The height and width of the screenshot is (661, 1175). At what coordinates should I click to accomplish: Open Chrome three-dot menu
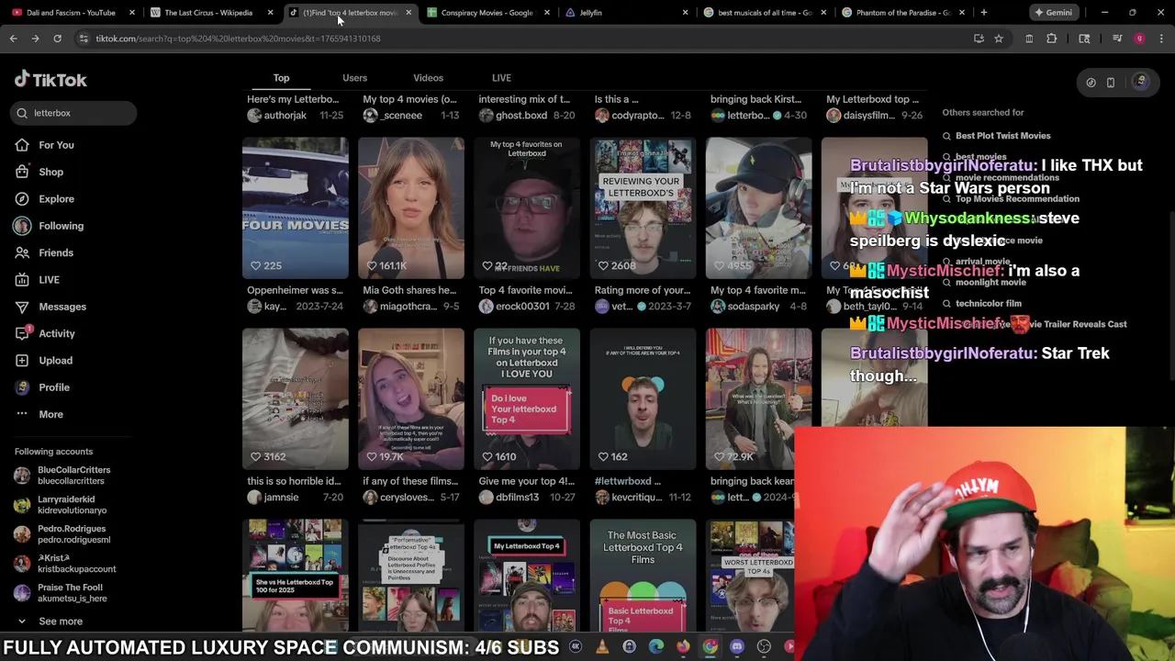1161,39
